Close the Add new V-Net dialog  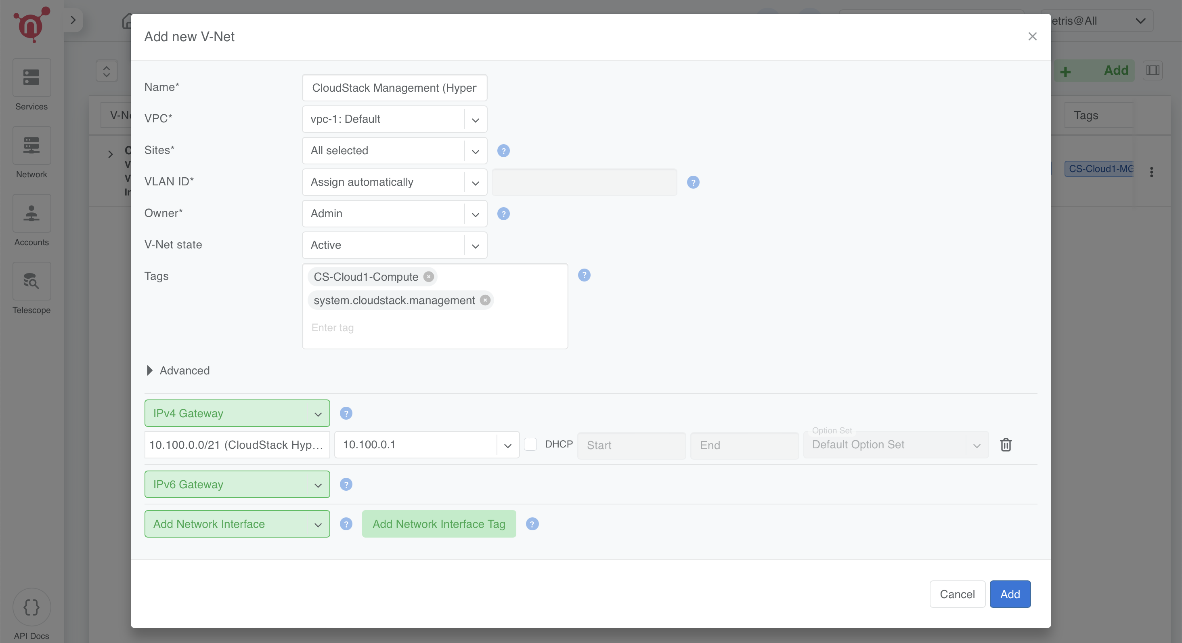(1032, 36)
